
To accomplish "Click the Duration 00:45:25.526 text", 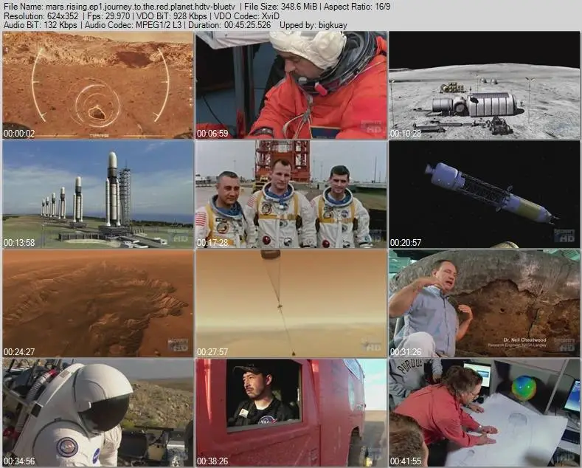I will click(x=229, y=25).
